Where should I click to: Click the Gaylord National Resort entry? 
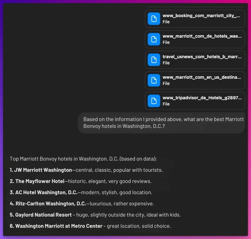[95, 215]
